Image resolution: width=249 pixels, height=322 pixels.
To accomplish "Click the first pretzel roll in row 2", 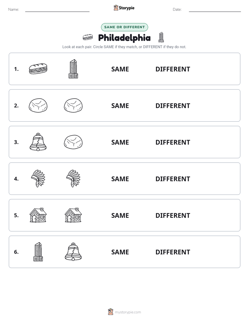I will [x=38, y=105].
